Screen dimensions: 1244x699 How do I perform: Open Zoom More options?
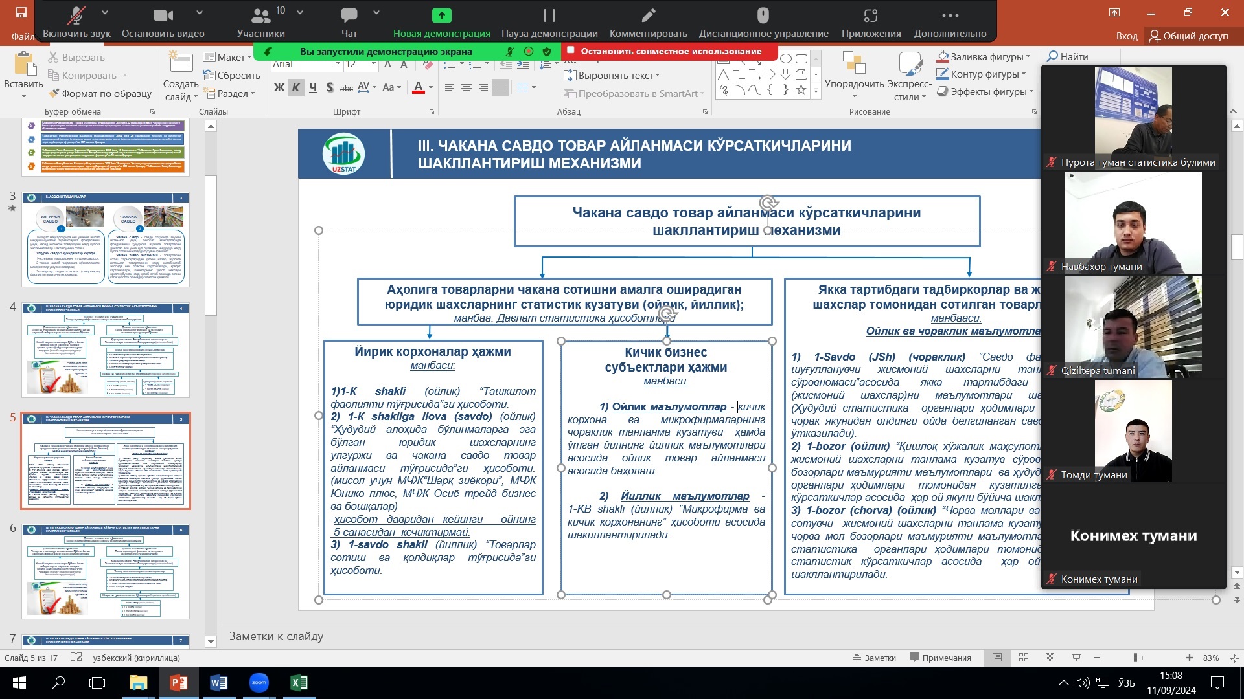pyautogui.click(x=950, y=22)
